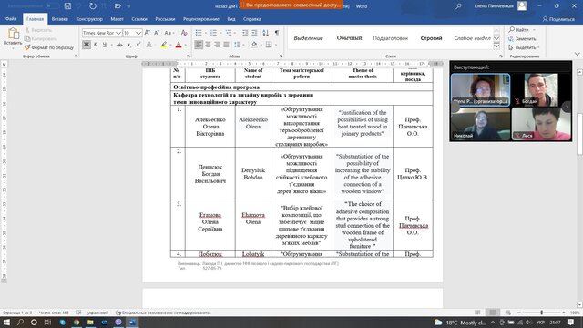The width and height of the screenshot is (583, 328).
Task: Start a bulleted list
Action: [x=199, y=33]
